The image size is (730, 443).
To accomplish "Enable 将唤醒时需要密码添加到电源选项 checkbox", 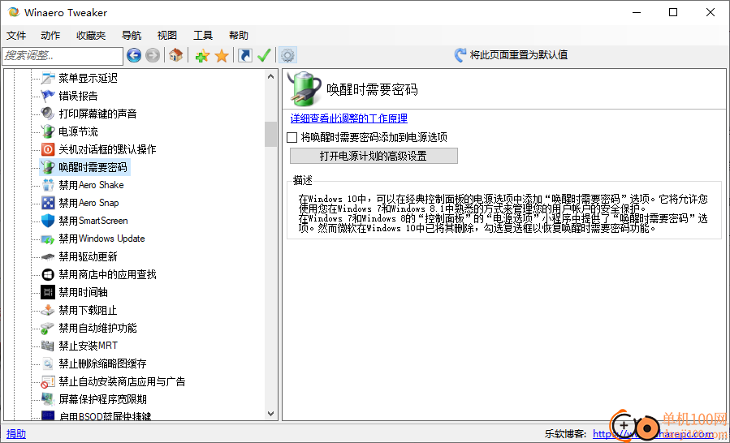I will click(292, 137).
